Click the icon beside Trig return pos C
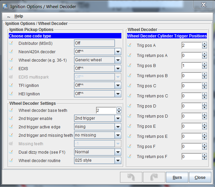The height and width of the screenshot is (187, 215). pyautogui.click(x=129, y=96)
